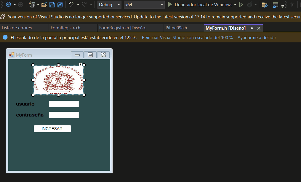Click the Save single floppy icon
Image resolution: width=301 pixels, height=182 pixels.
(52, 5)
